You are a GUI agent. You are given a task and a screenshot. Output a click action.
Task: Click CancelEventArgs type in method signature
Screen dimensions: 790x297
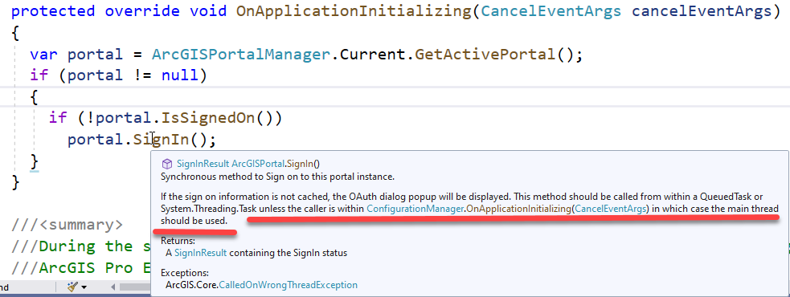point(551,11)
